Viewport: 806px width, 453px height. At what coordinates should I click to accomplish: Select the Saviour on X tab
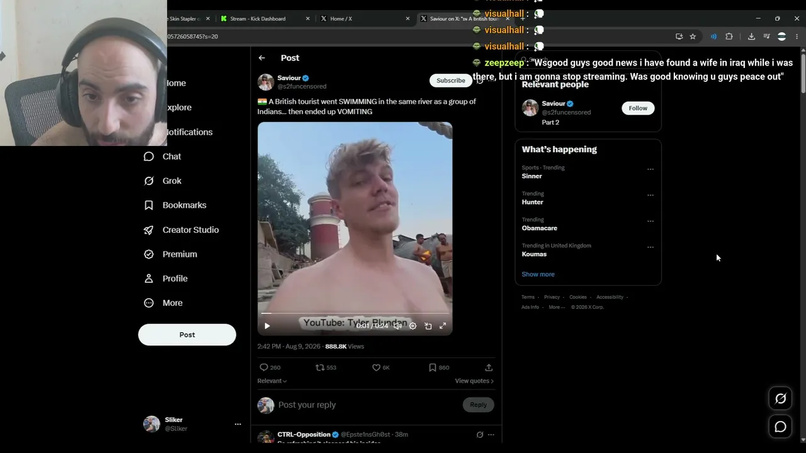pos(464,19)
